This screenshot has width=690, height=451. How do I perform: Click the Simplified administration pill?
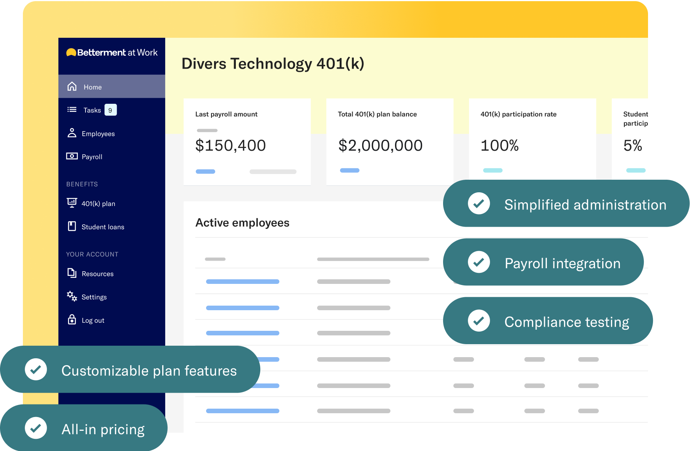pyautogui.click(x=566, y=203)
